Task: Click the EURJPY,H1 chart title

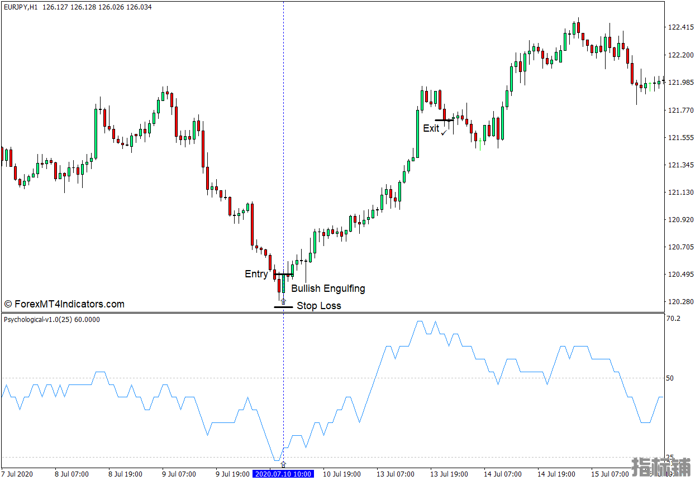Action: (x=21, y=7)
